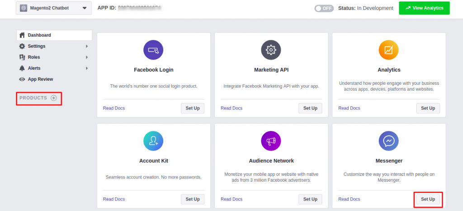Set up Messenger product
The width and height of the screenshot is (463, 211).
(428, 199)
